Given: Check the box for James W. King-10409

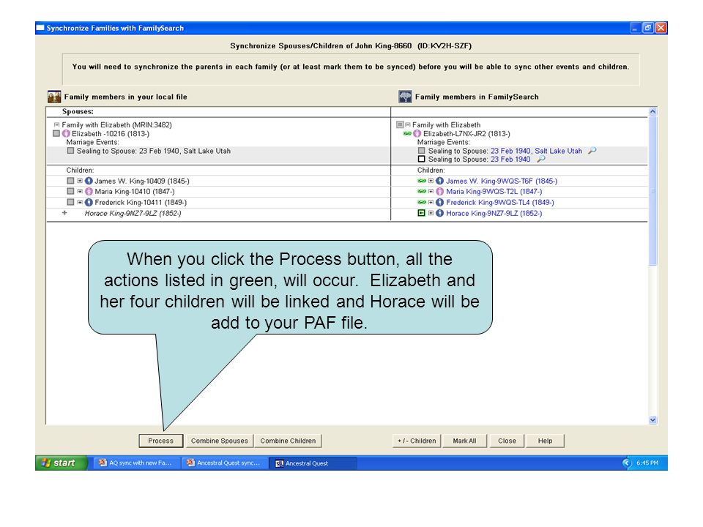Looking at the screenshot, I should 70,181.
